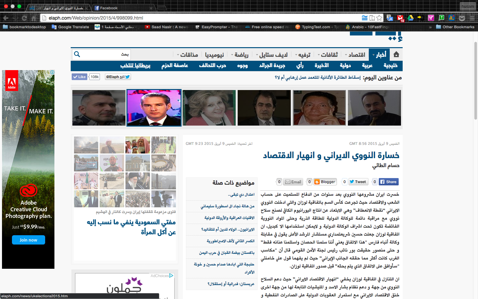Viewport: 478px width, 299px height.
Task: Open the Chrome hamburger menu
Action: click(472, 18)
